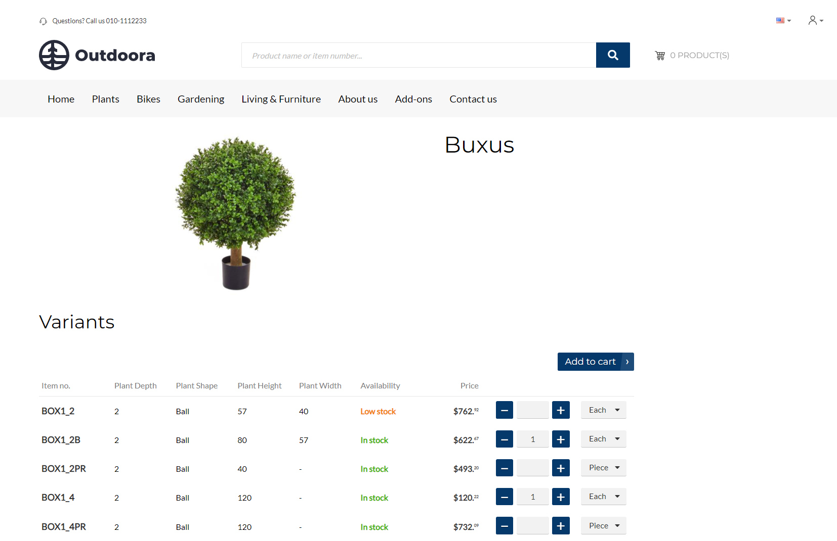Viewport: 837px width, 541px height.
Task: Click the Availability column header
Action: click(380, 386)
